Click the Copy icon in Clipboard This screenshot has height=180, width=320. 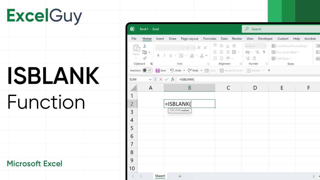[144, 52]
